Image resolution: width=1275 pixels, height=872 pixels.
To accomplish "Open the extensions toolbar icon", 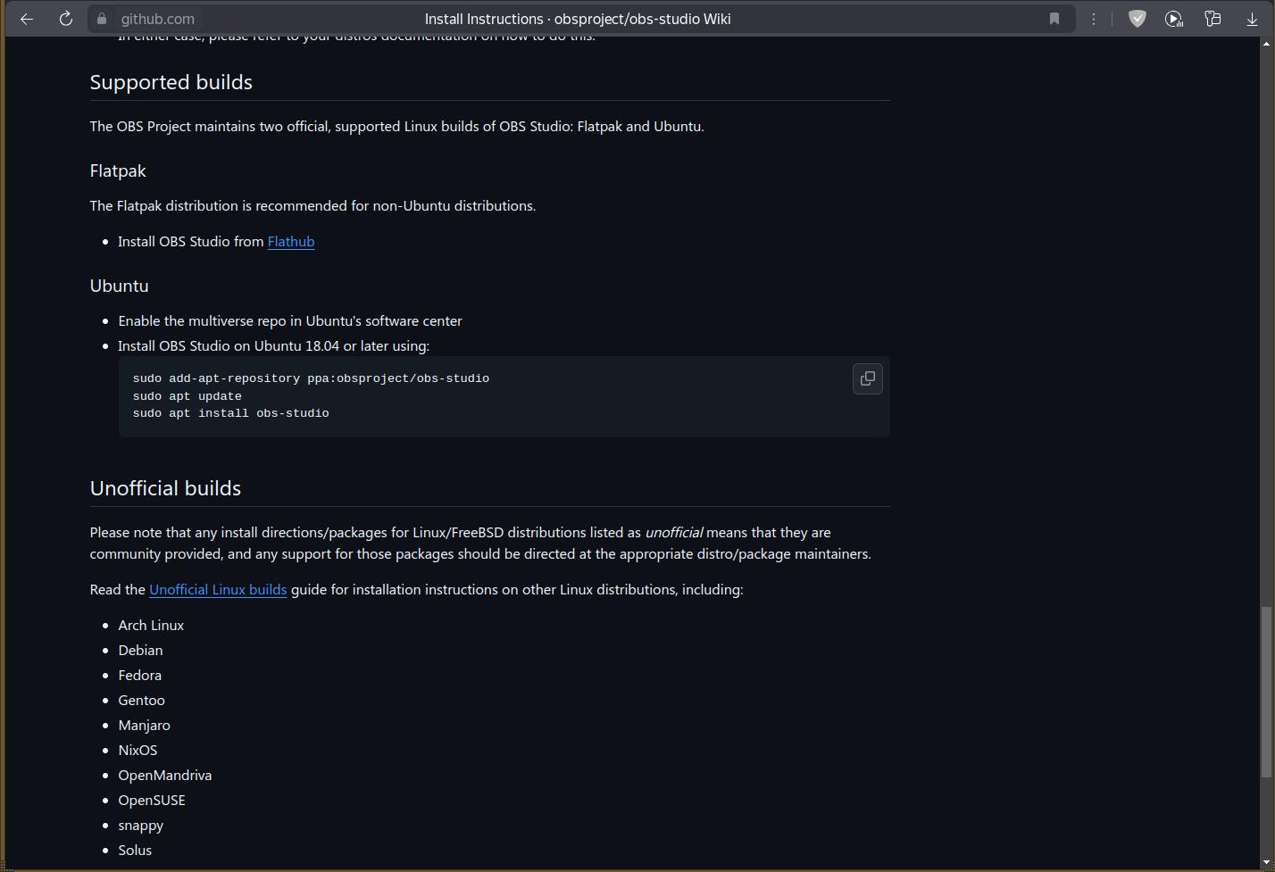I will coord(1212,19).
